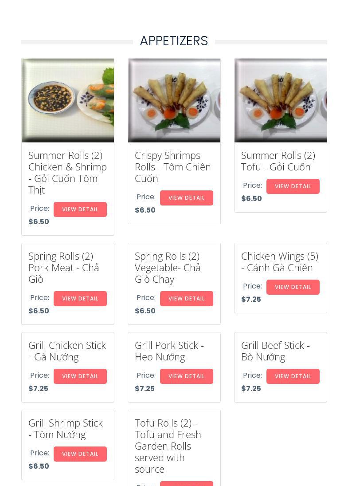
Task: Click the Crispy Shrimps Rolls photo
Action: [x=174, y=100]
